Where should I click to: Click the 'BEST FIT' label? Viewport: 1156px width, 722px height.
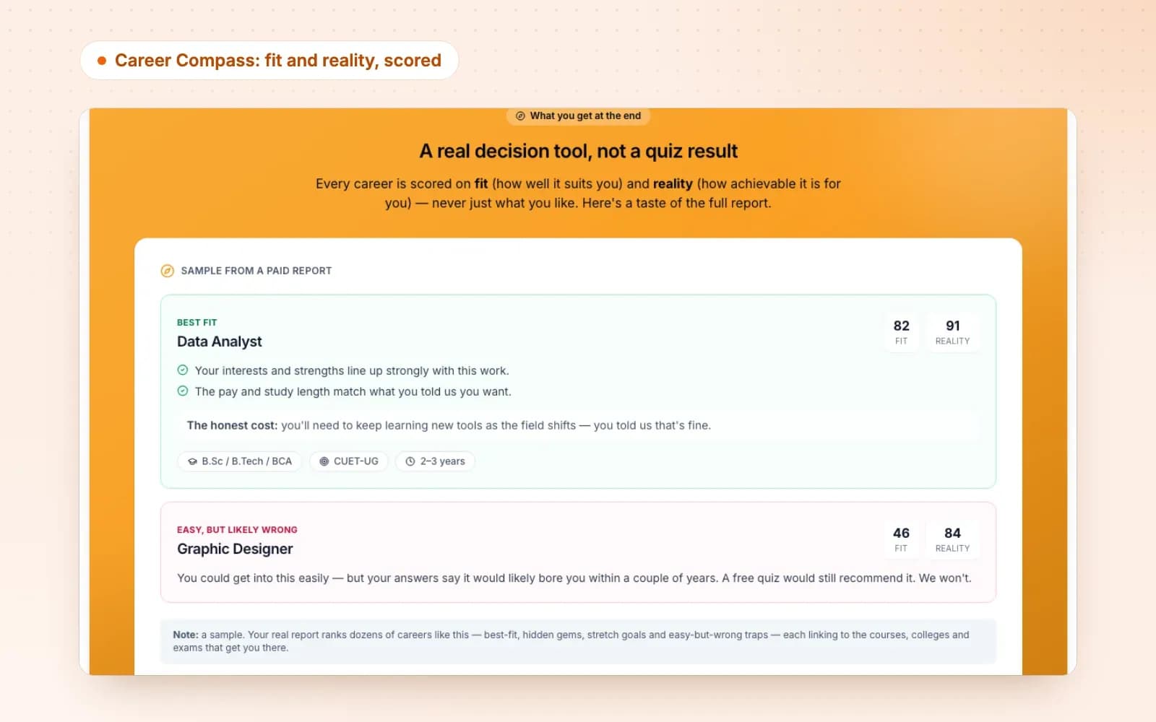197,323
